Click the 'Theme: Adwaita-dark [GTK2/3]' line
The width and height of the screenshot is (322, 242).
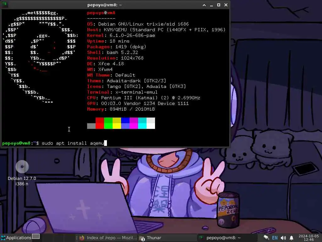pos(126,81)
